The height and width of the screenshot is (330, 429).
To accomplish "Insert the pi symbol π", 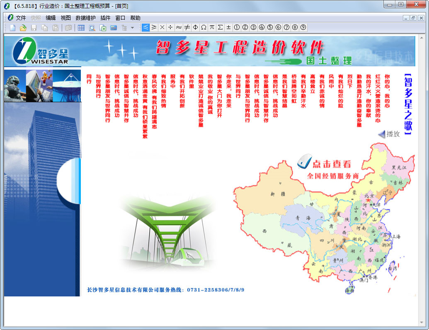I will (212, 27).
